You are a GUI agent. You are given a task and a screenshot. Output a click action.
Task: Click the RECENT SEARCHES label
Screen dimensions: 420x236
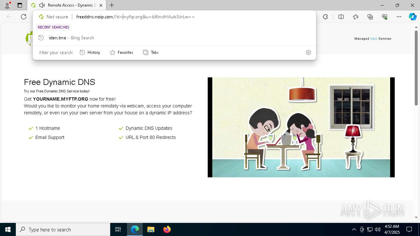[53, 27]
